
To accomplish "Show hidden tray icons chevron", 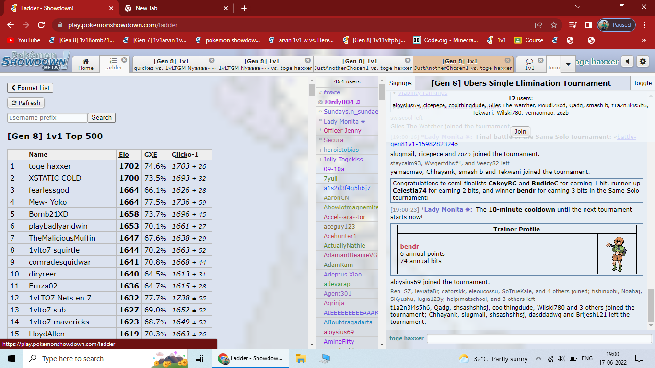I will point(538,358).
